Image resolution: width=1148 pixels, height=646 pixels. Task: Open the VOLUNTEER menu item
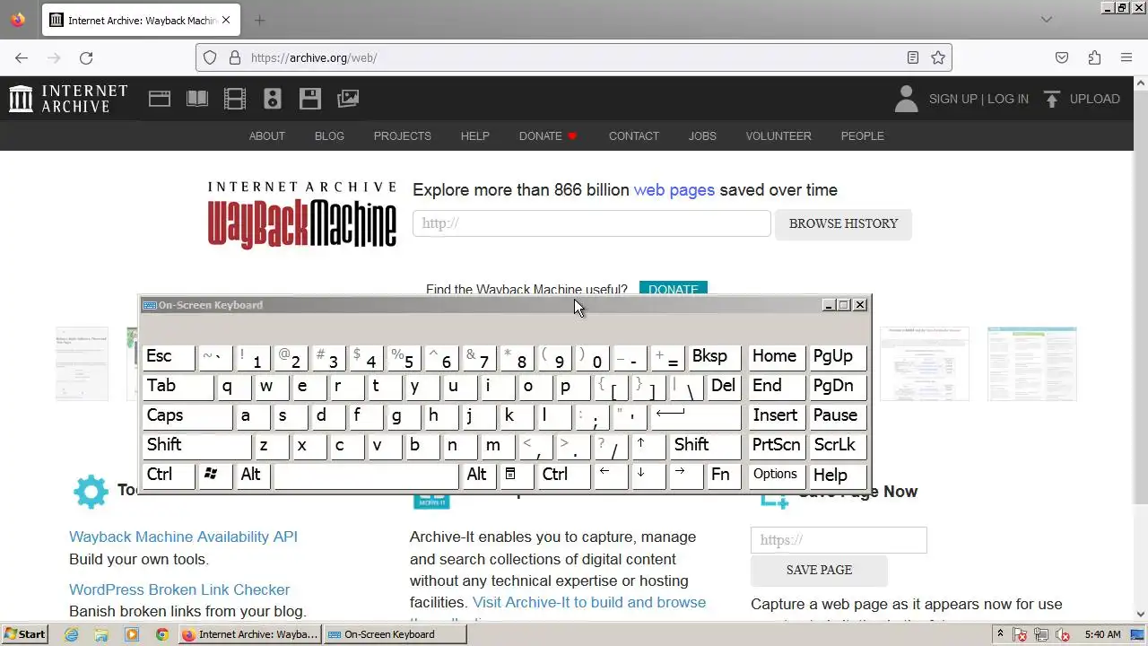click(778, 136)
